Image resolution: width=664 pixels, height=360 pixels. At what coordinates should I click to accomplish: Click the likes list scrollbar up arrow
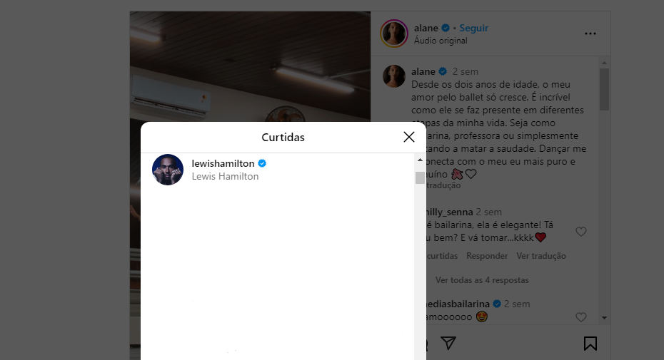tap(420, 160)
